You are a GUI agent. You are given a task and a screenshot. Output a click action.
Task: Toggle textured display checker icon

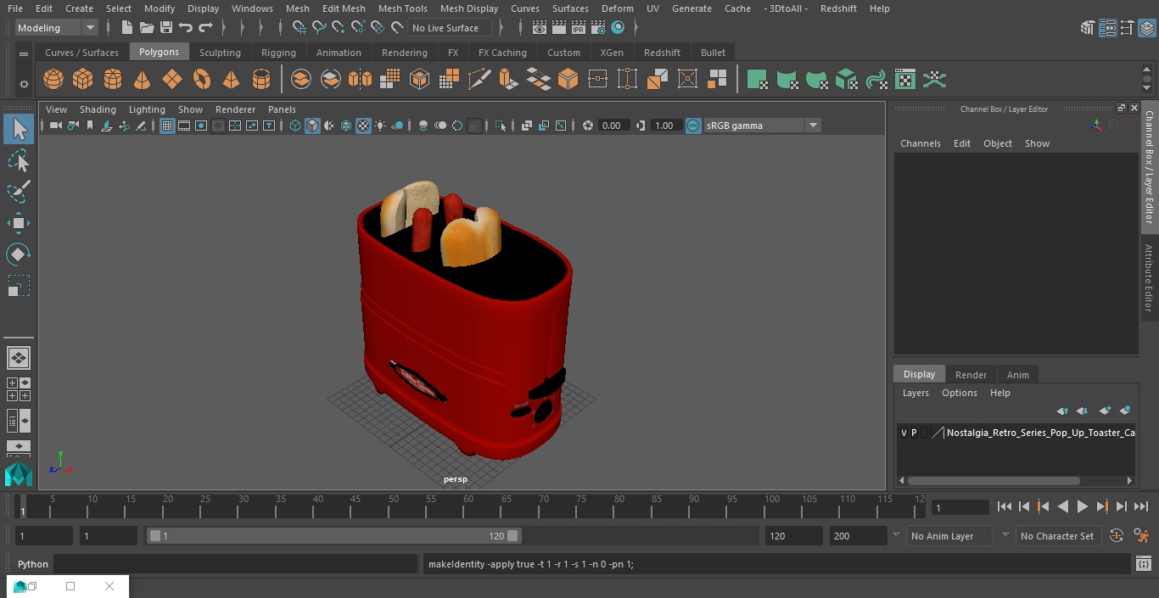pyautogui.click(x=363, y=126)
